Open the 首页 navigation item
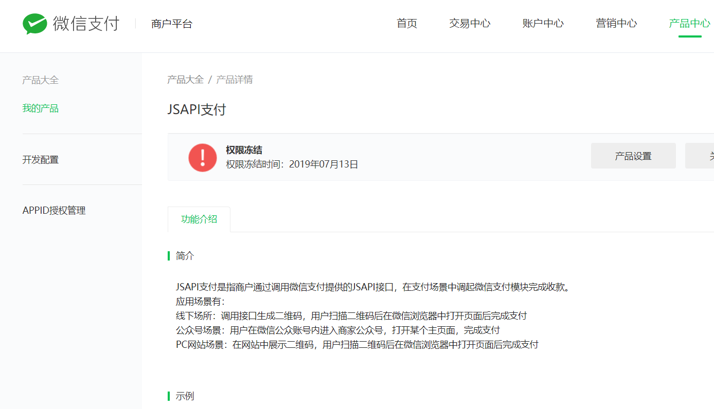714x409 pixels. [407, 23]
